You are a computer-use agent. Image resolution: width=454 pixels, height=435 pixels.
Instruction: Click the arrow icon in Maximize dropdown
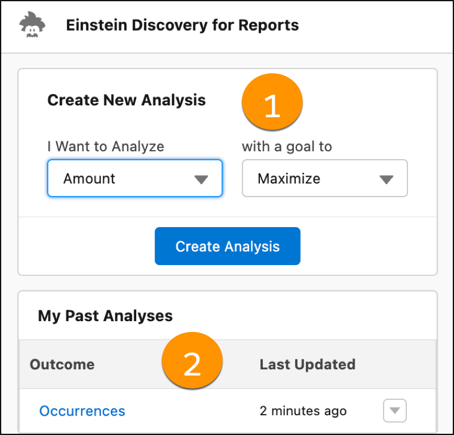click(x=386, y=180)
